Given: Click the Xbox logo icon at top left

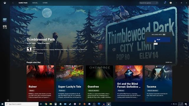Looking at the screenshot, I should coord(5,3).
